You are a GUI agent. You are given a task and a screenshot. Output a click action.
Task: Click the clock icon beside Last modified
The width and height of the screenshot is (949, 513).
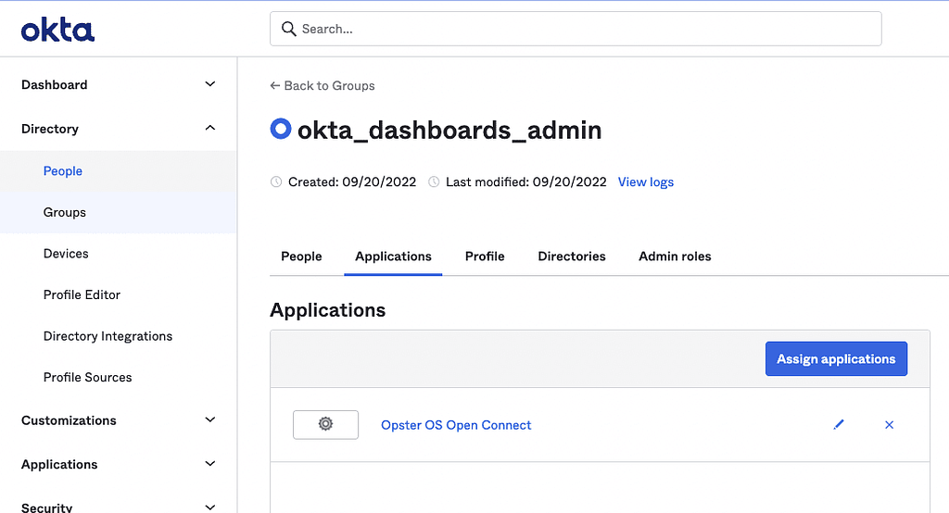pyautogui.click(x=434, y=182)
